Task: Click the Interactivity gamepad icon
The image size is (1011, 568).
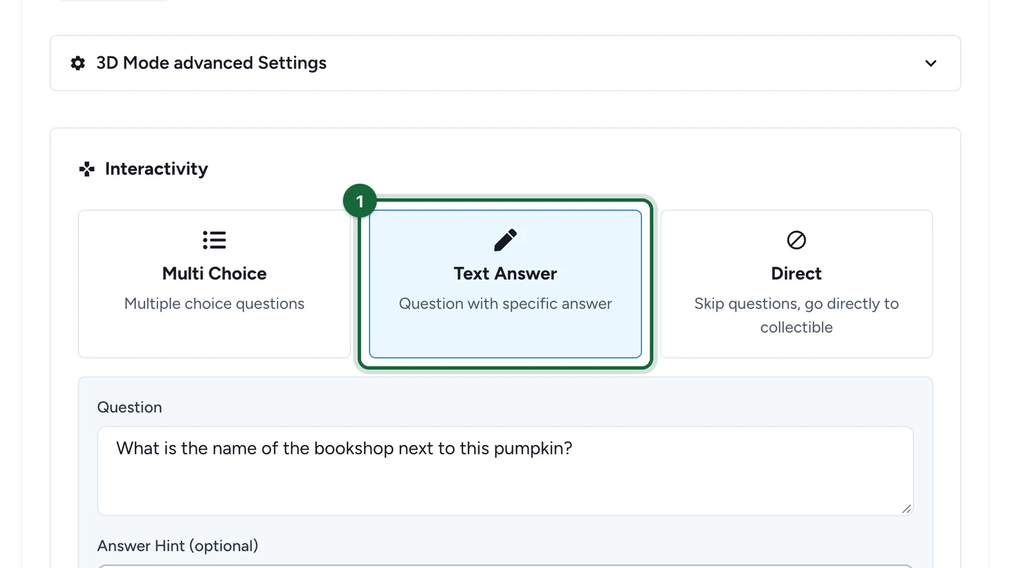Action: [87, 169]
